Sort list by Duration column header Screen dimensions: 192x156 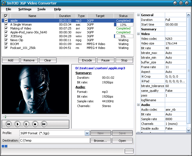click(65, 16)
